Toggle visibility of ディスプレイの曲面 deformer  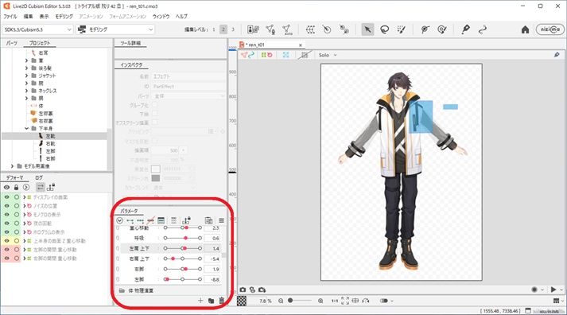point(7,197)
